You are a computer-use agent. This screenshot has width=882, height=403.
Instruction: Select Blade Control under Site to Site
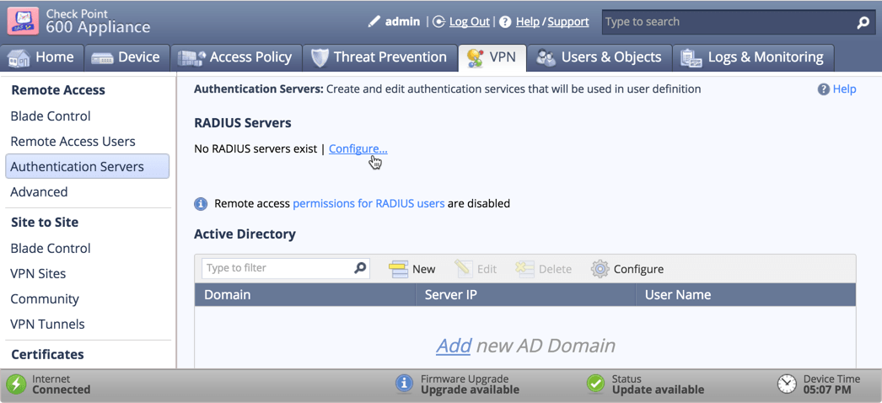tap(51, 249)
